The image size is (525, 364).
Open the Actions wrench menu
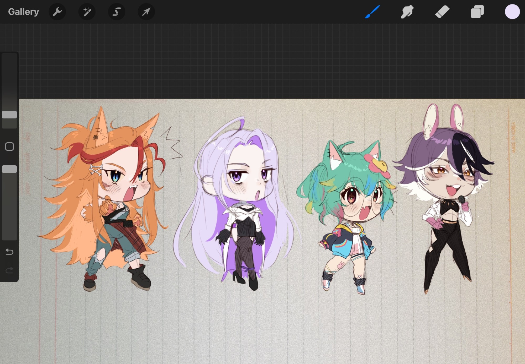point(57,12)
